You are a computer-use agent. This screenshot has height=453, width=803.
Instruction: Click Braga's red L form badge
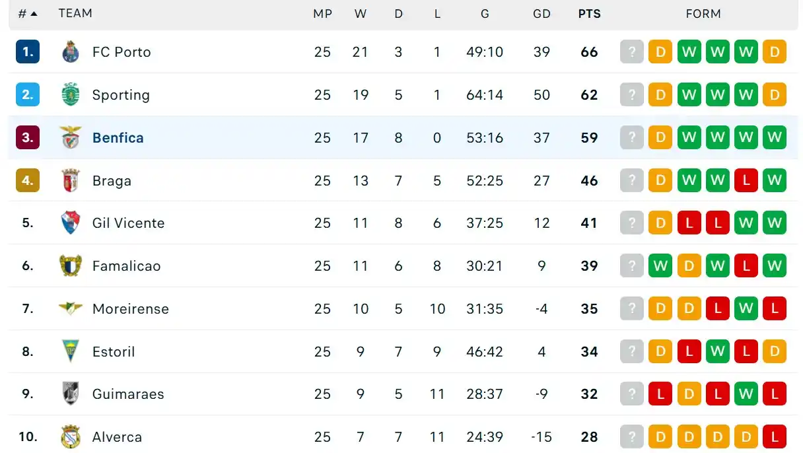746,180
